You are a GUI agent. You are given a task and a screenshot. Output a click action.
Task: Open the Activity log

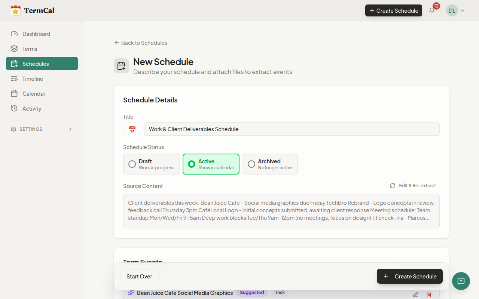pyautogui.click(x=31, y=108)
